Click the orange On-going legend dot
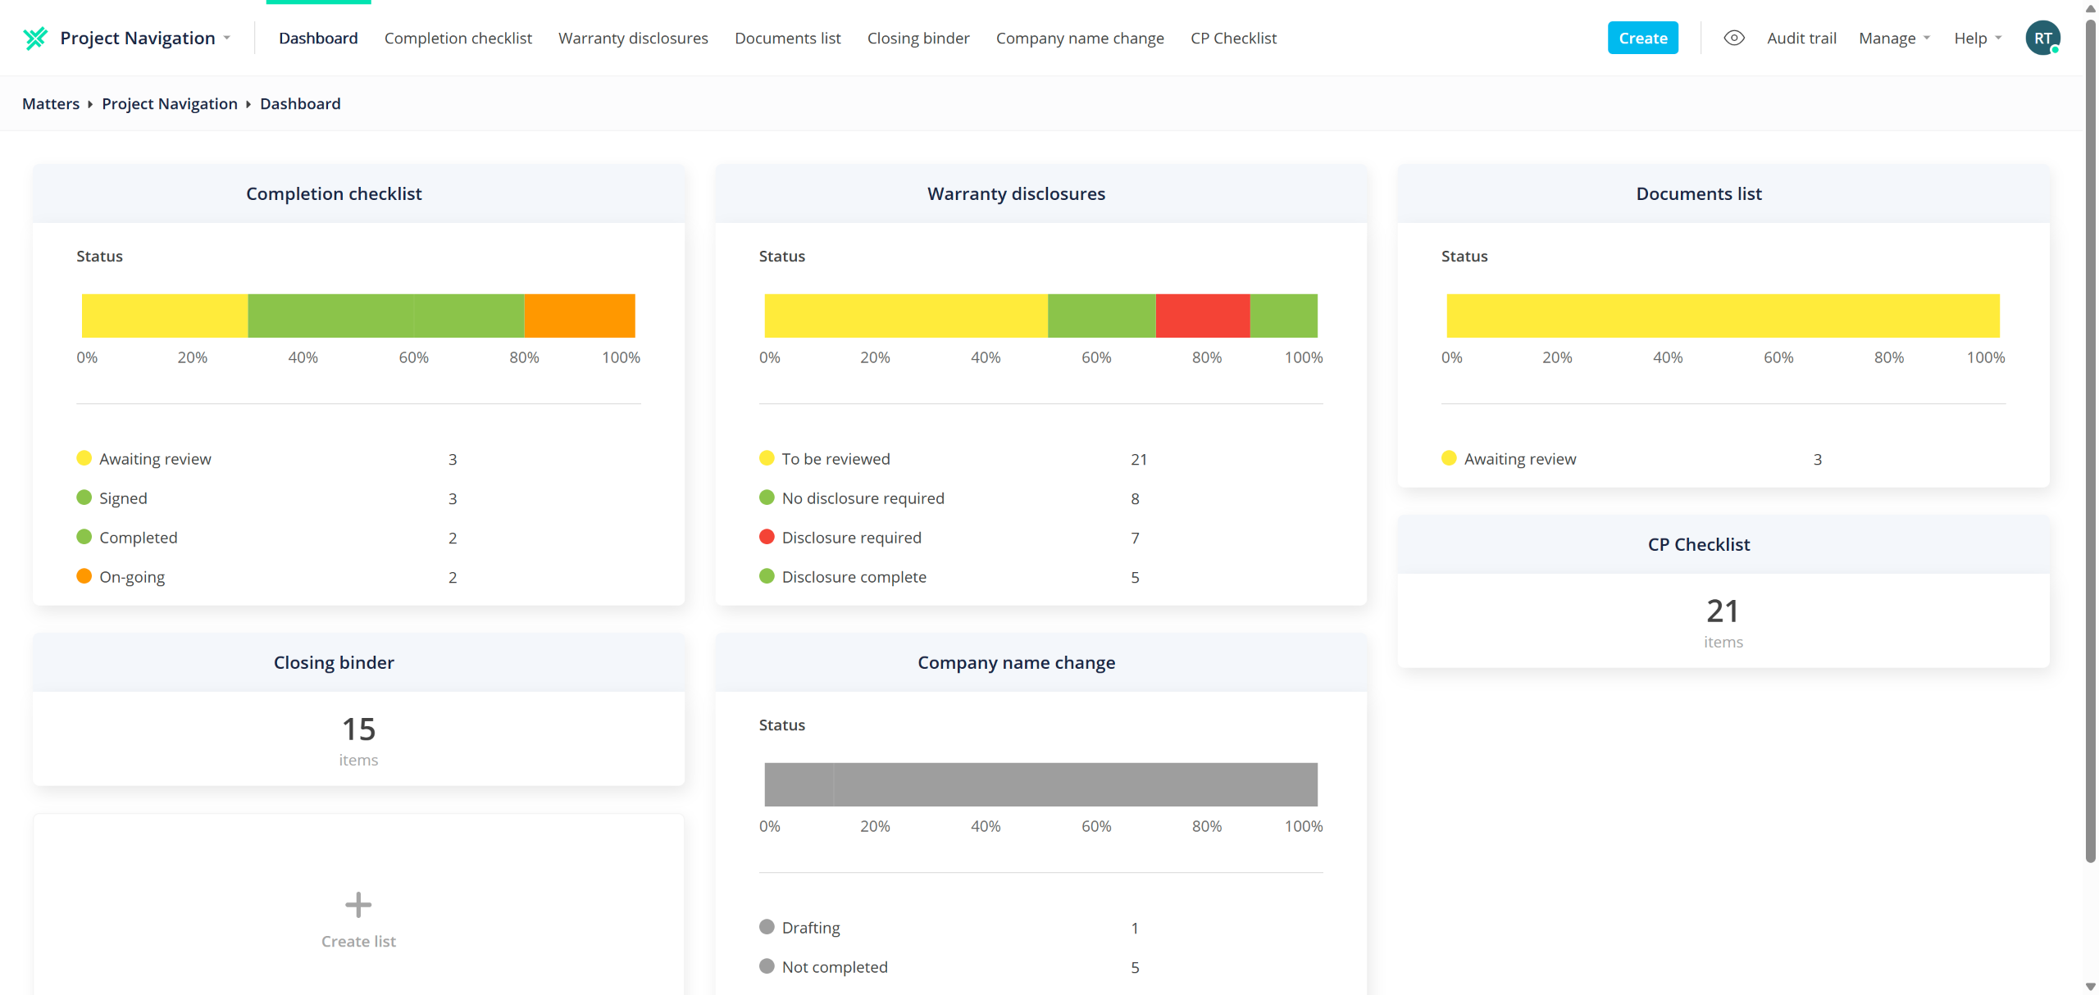This screenshot has height=995, width=2099. (x=84, y=576)
